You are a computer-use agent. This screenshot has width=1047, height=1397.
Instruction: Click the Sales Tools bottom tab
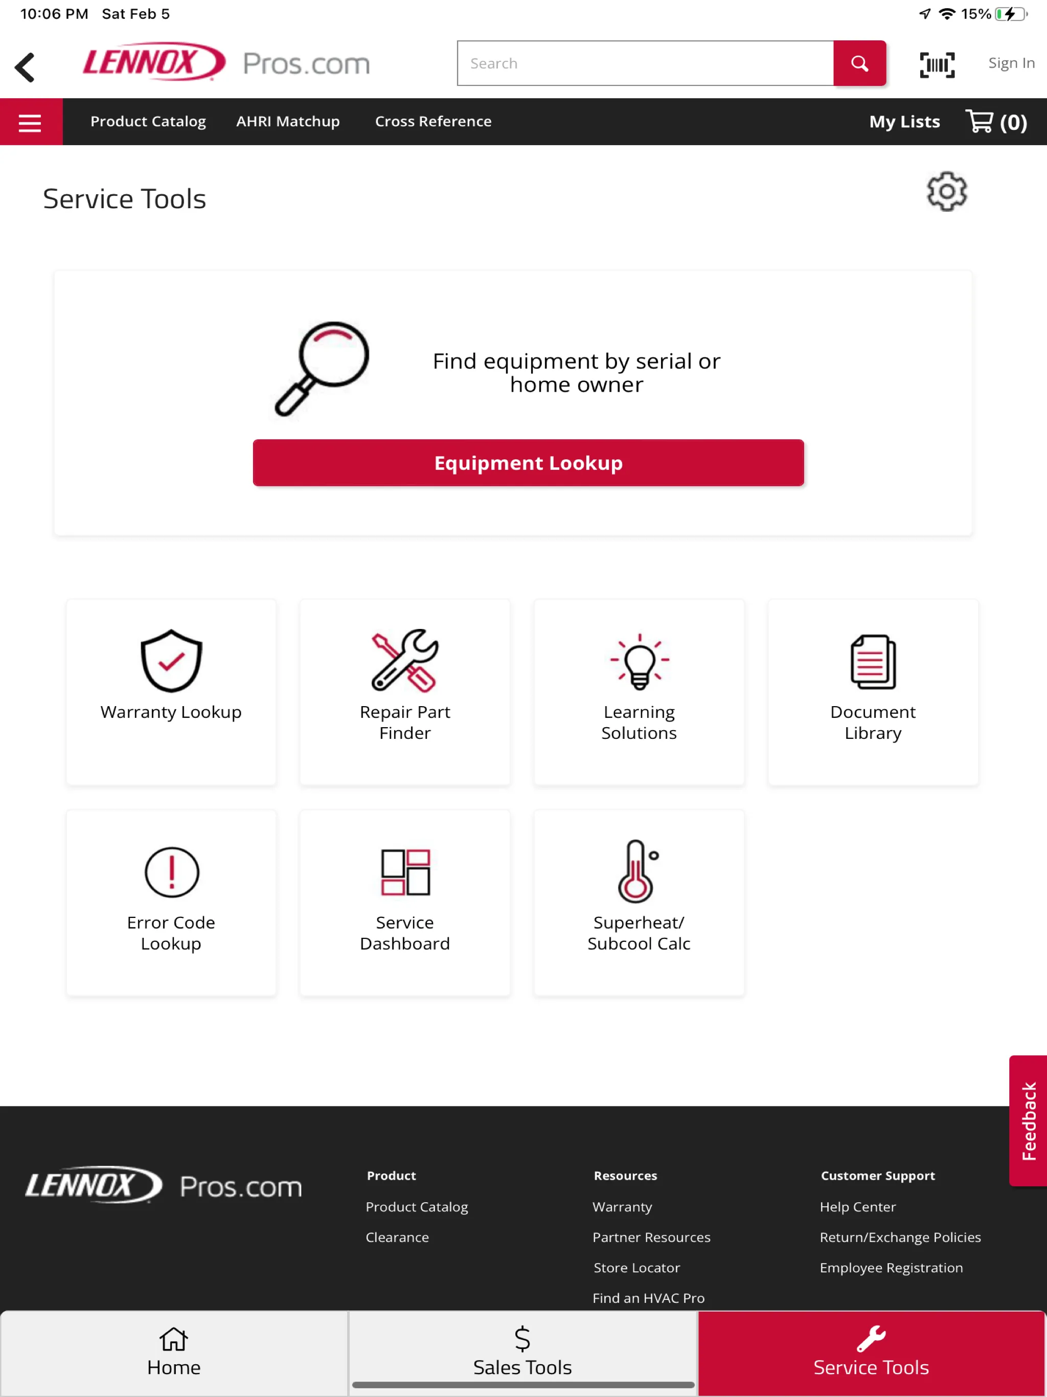click(522, 1354)
